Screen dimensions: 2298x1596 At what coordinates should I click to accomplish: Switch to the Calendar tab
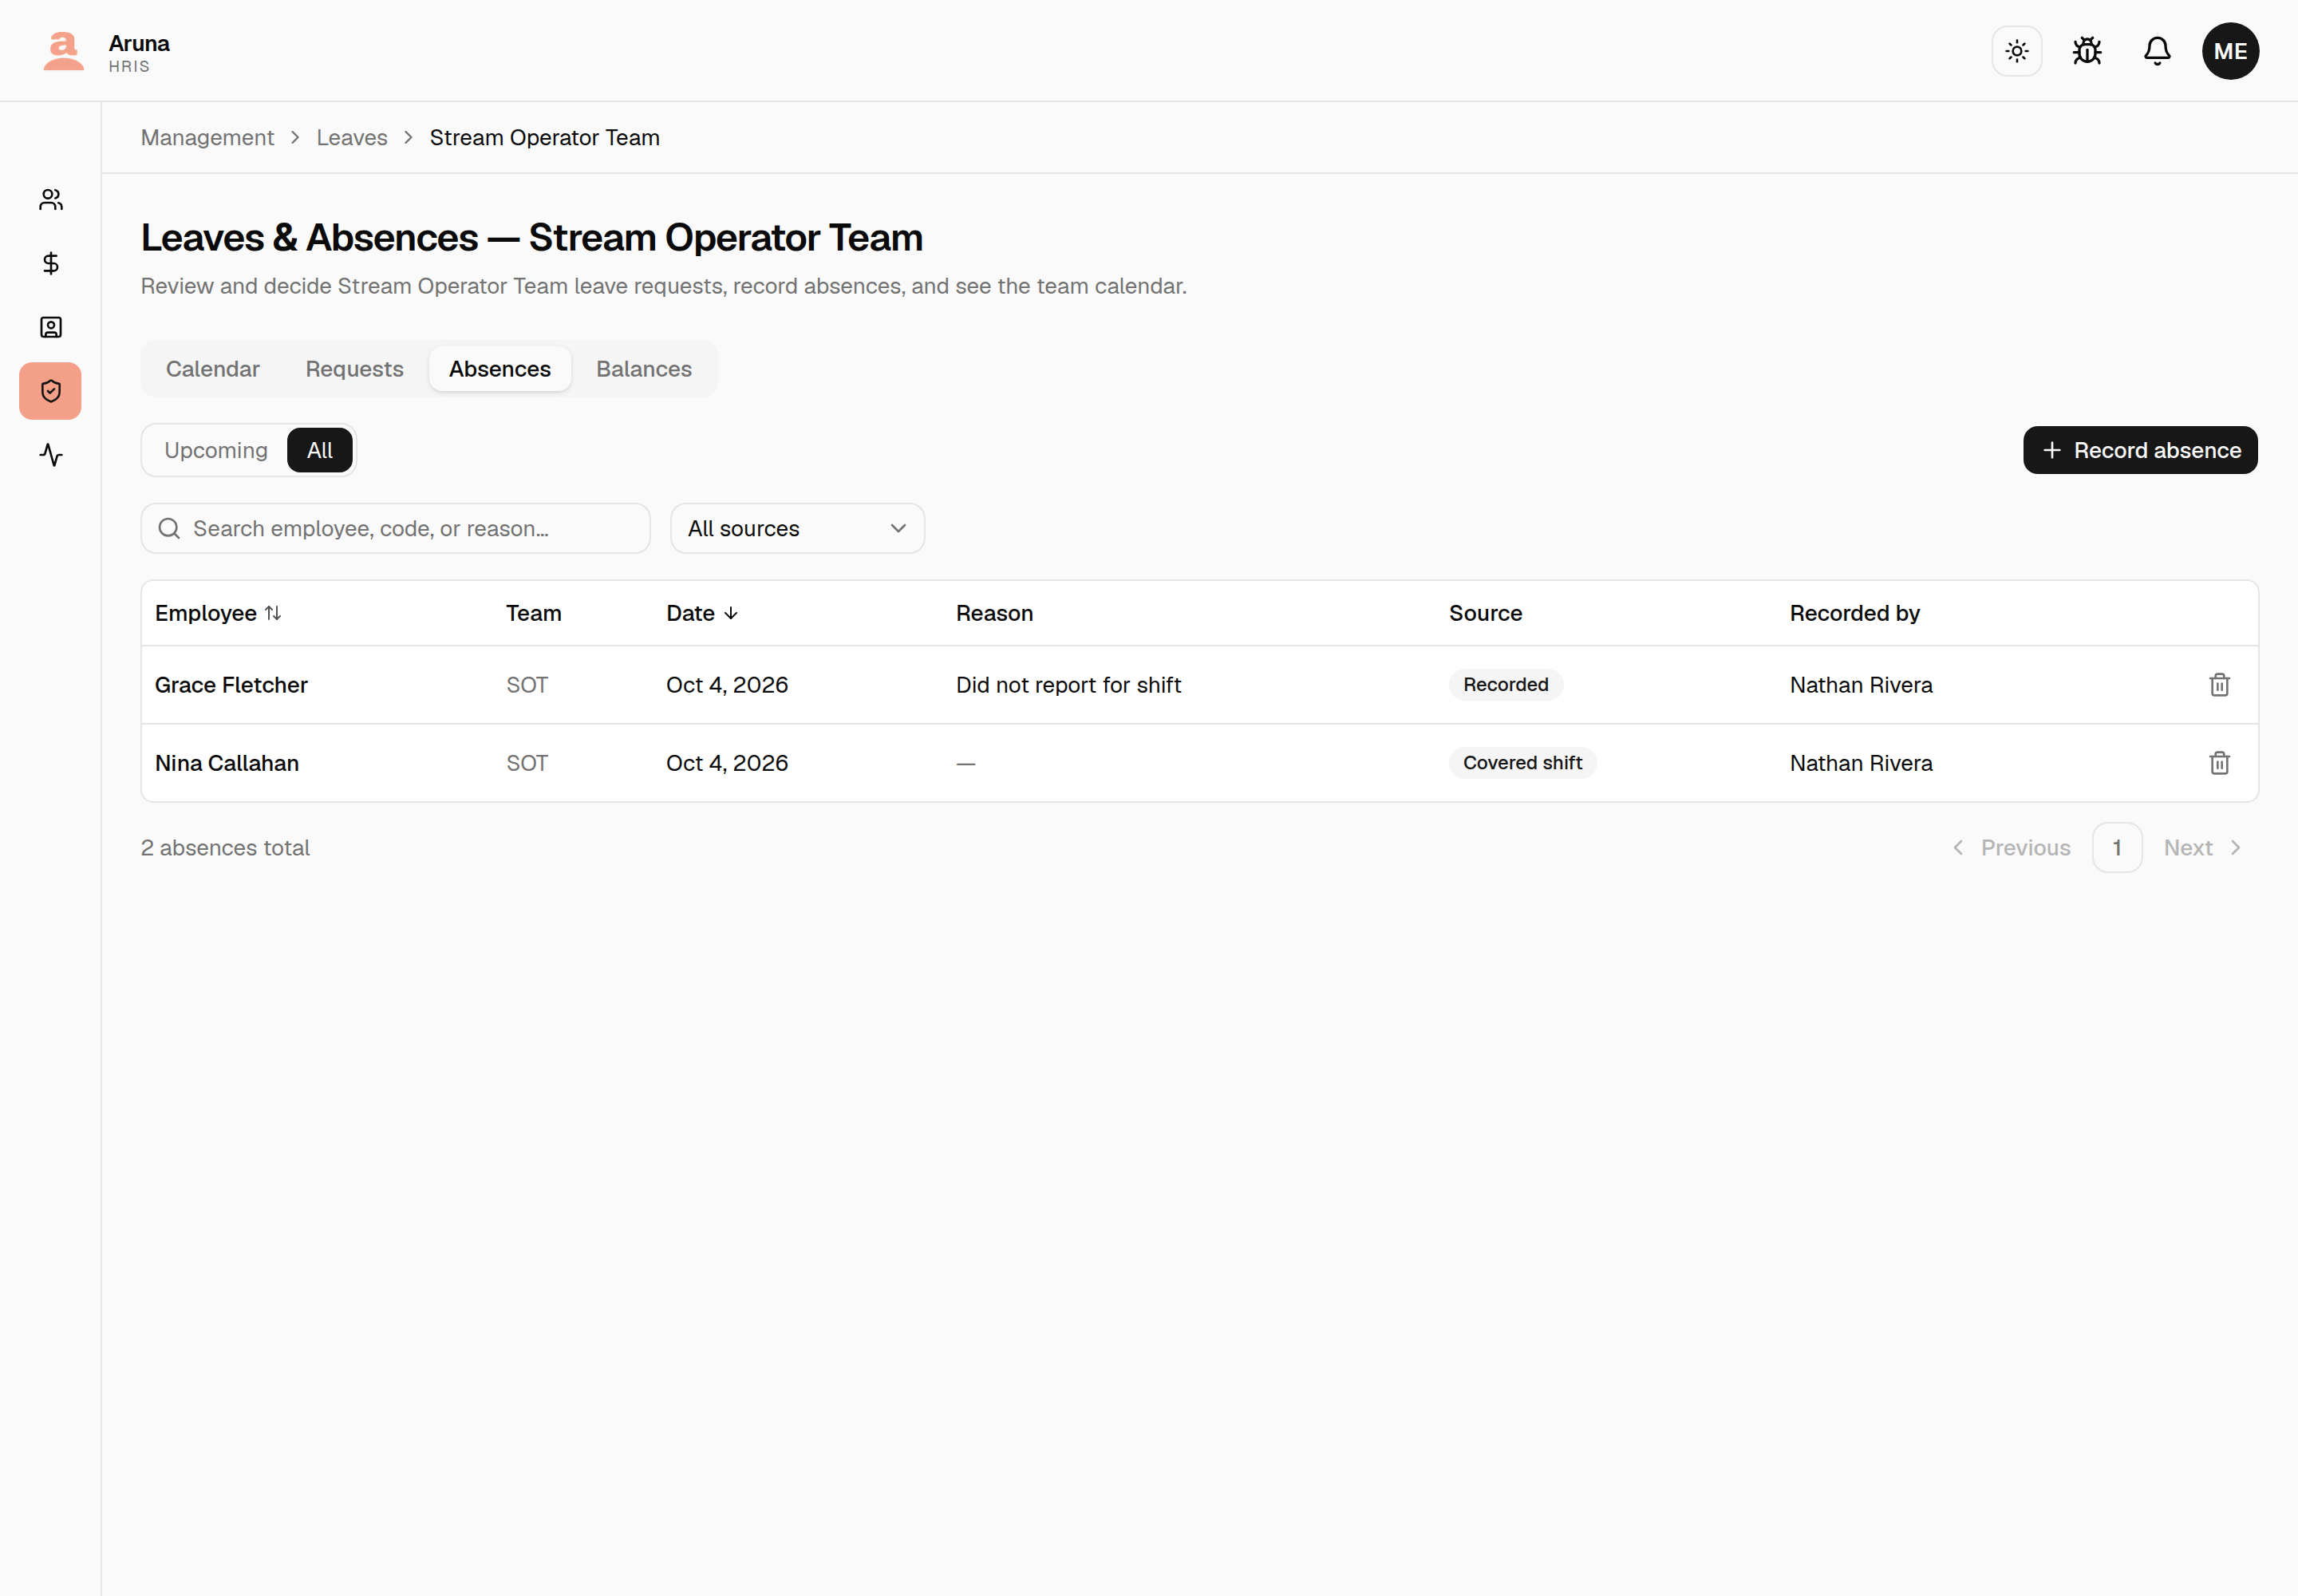coord(213,369)
